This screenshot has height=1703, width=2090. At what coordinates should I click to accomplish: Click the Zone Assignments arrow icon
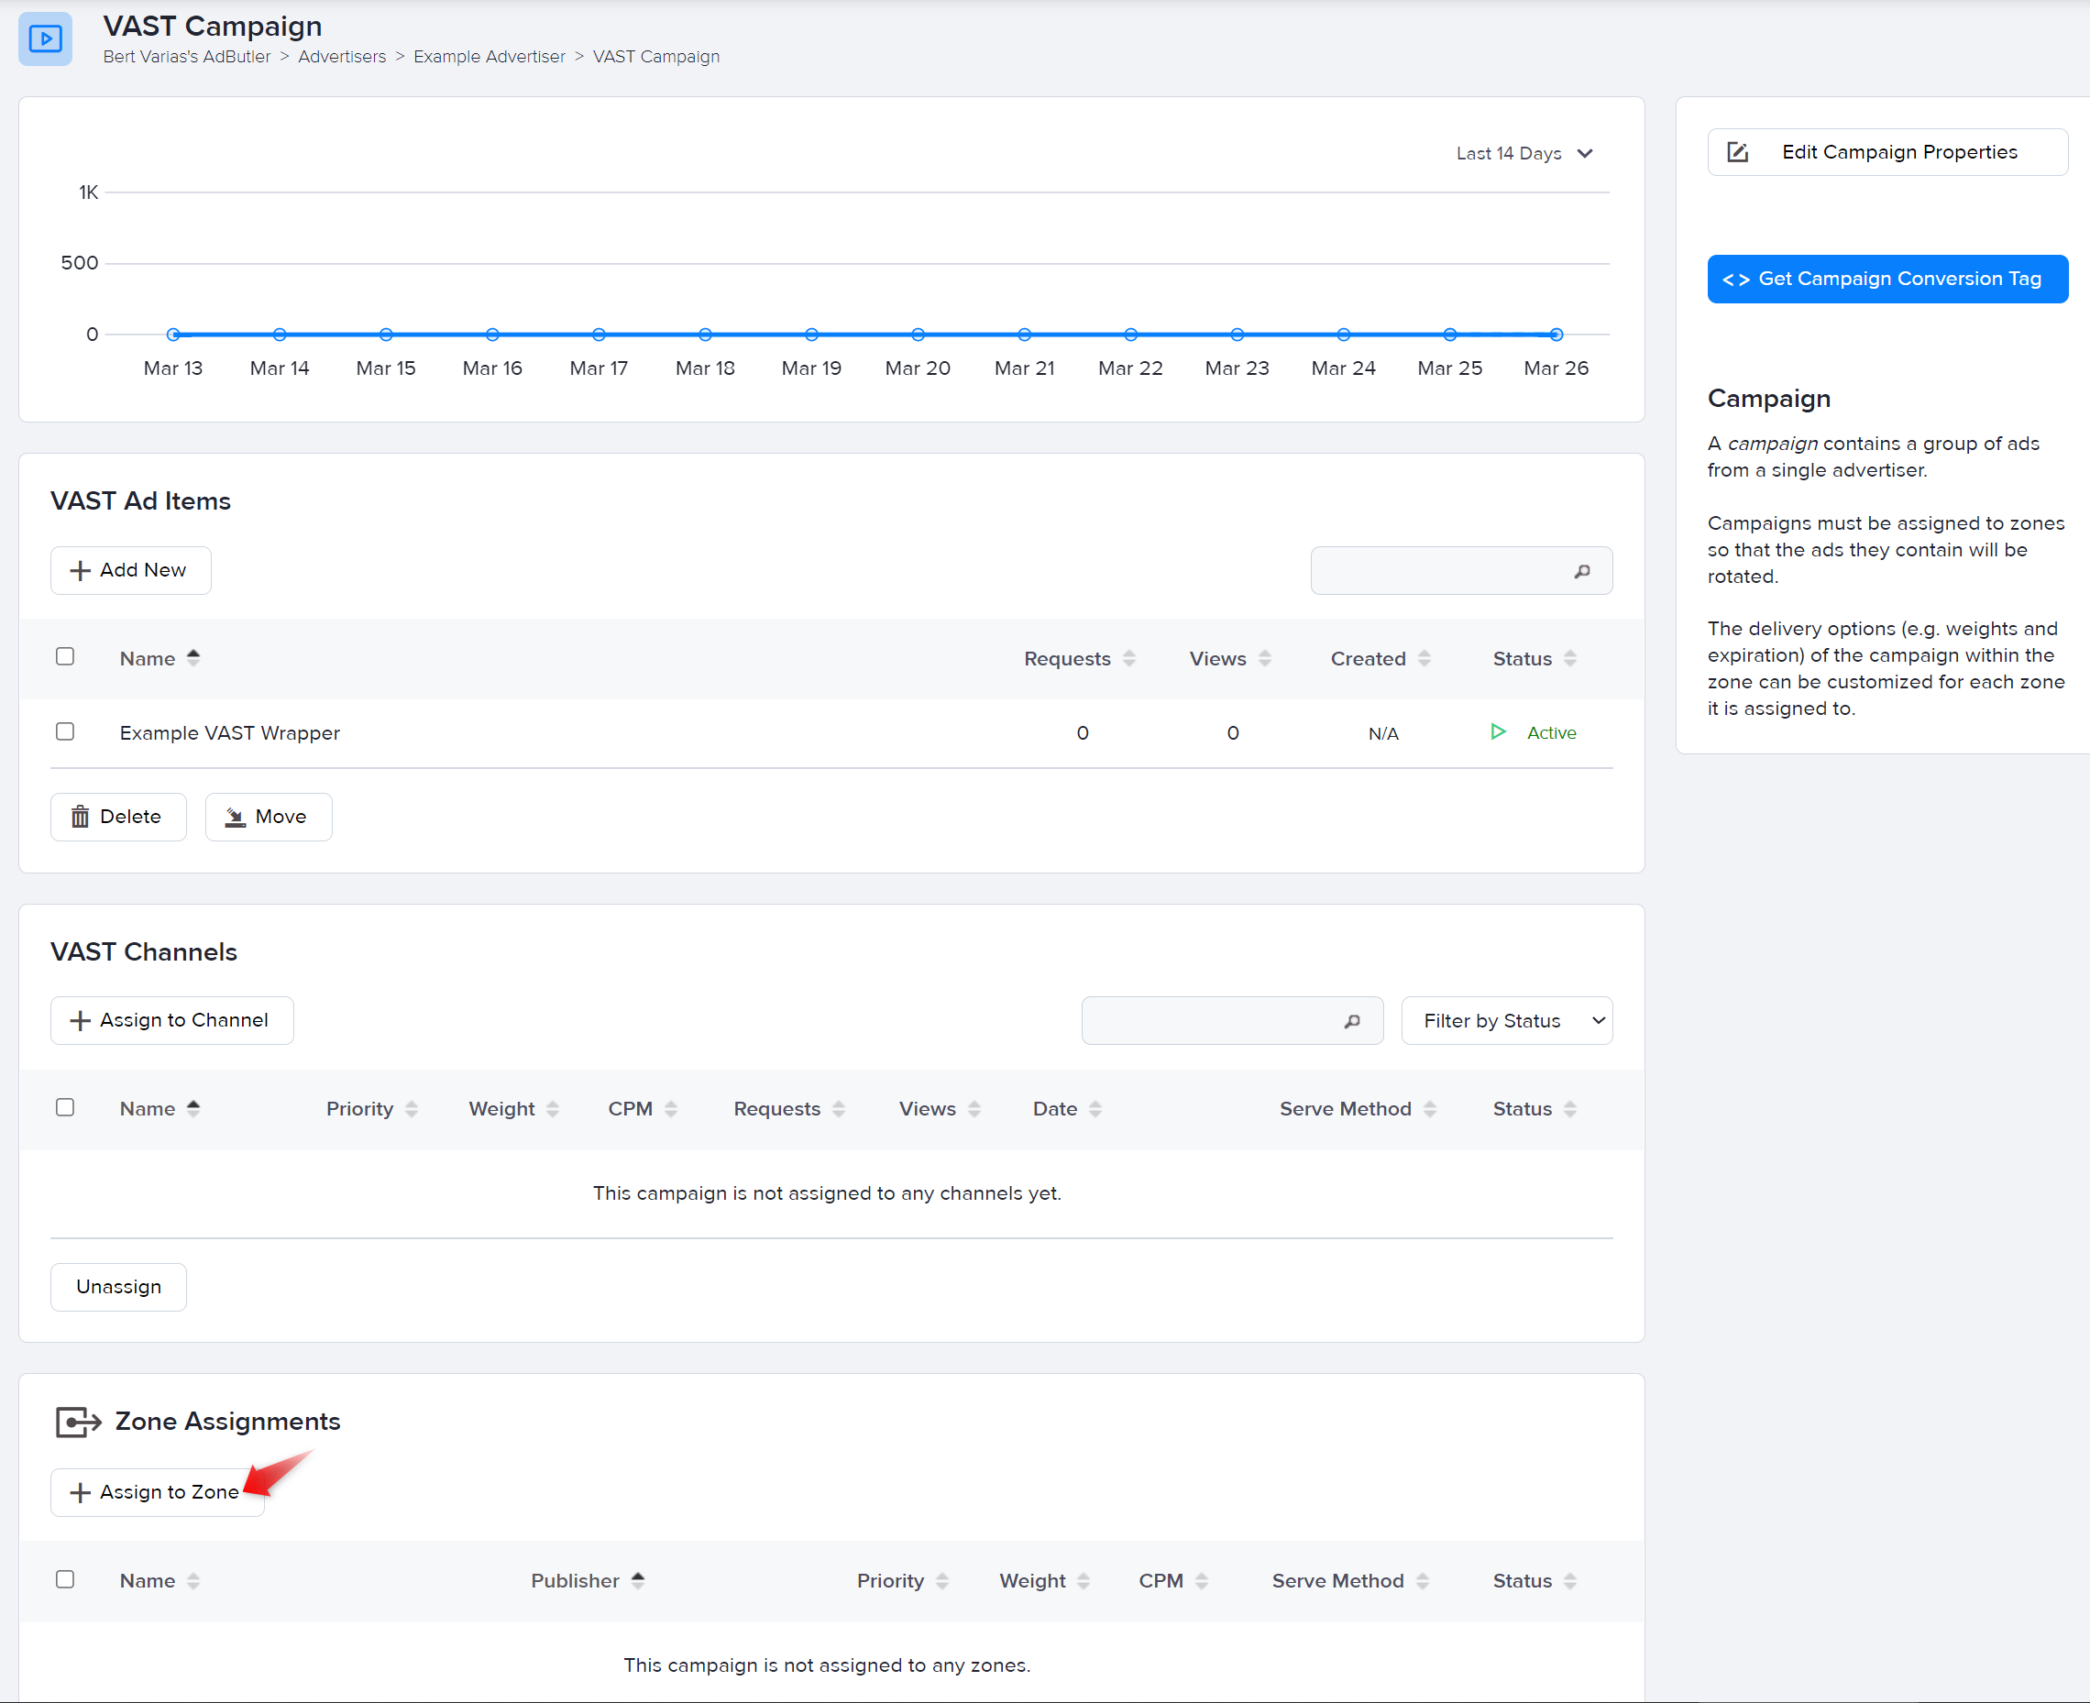click(79, 1422)
